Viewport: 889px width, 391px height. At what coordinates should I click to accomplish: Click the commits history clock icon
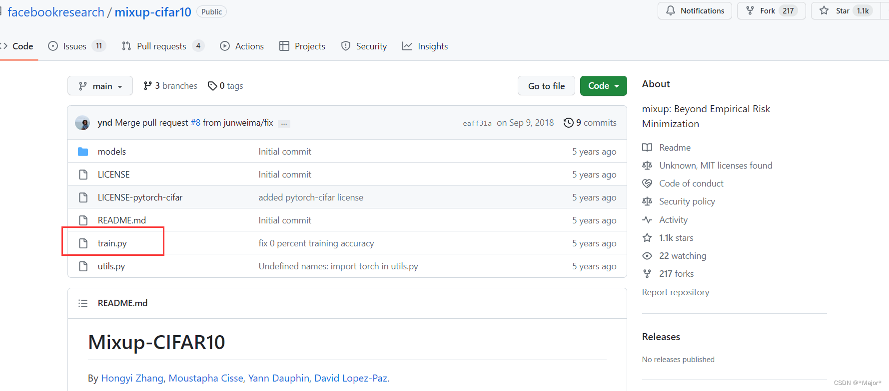[568, 123]
